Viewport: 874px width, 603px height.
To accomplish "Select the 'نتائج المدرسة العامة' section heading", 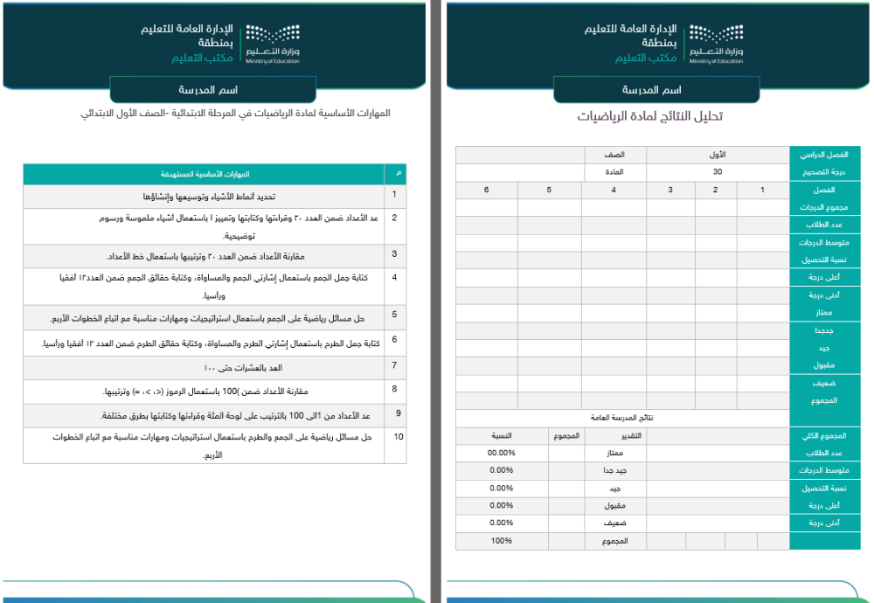I will 621,418.
